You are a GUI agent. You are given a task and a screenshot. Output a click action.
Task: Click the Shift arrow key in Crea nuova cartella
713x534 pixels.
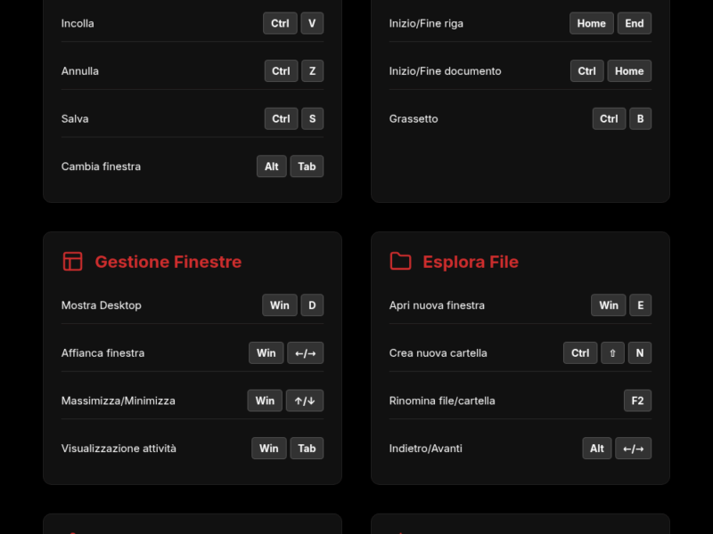coord(612,353)
